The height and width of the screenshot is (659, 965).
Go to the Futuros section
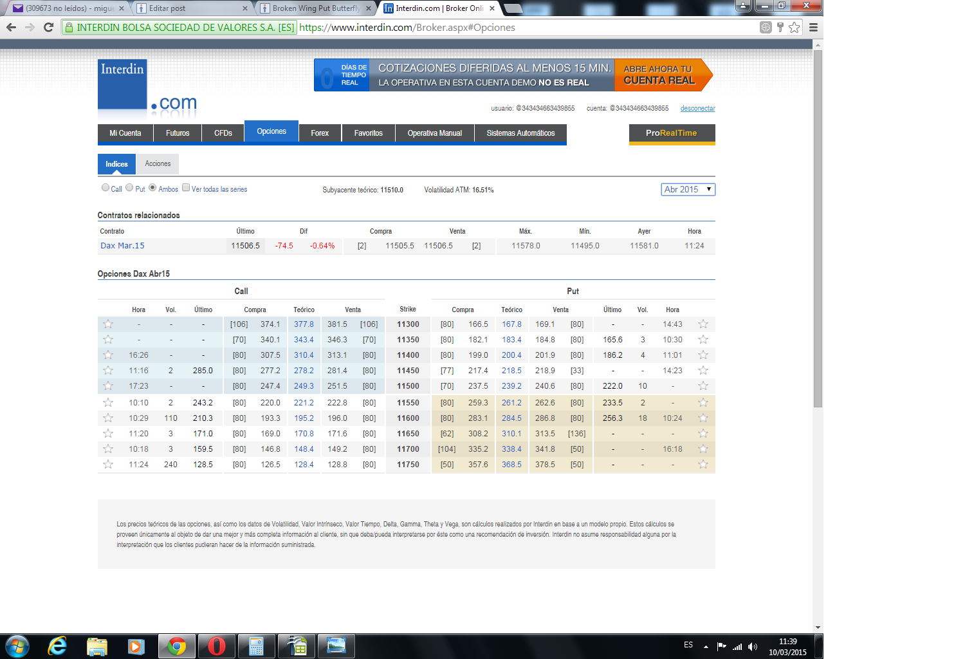click(178, 133)
